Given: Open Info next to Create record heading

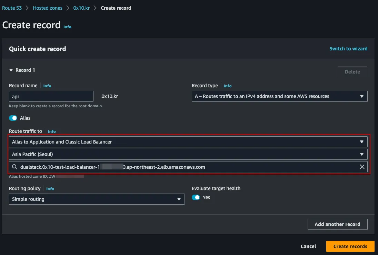Looking at the screenshot, I should click(67, 27).
